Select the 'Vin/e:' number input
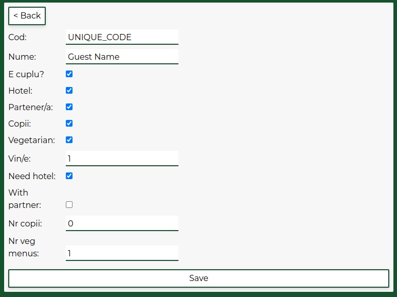 (122, 159)
